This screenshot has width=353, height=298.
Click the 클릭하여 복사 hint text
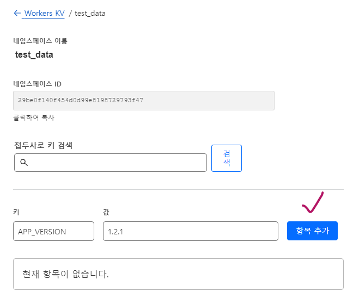click(x=34, y=117)
